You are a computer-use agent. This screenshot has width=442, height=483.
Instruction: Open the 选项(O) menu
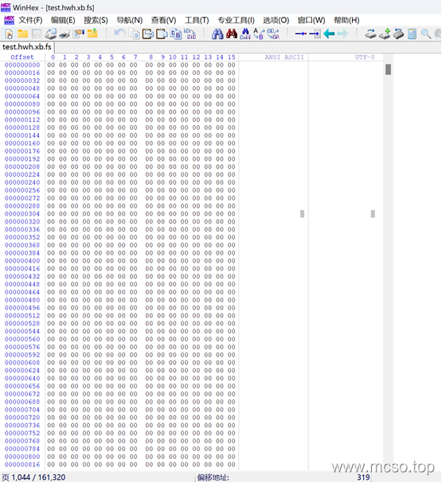[x=276, y=21]
